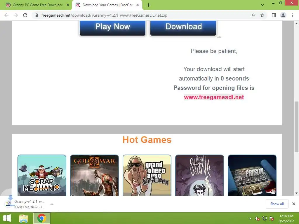Open the Scrap Mechanic game thumbnail
Image resolution: width=299 pixels, height=224 pixels.
click(x=42, y=175)
